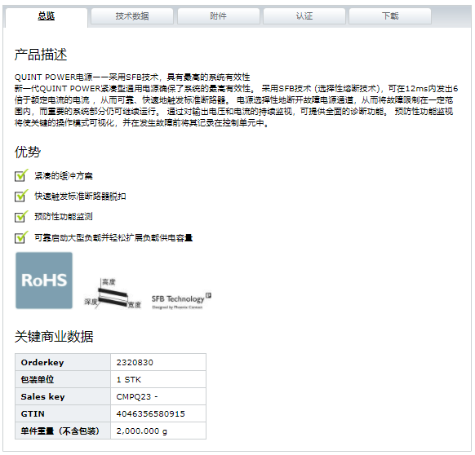Click the 产品描述 section heading
The height and width of the screenshot is (455, 475).
click(41, 55)
